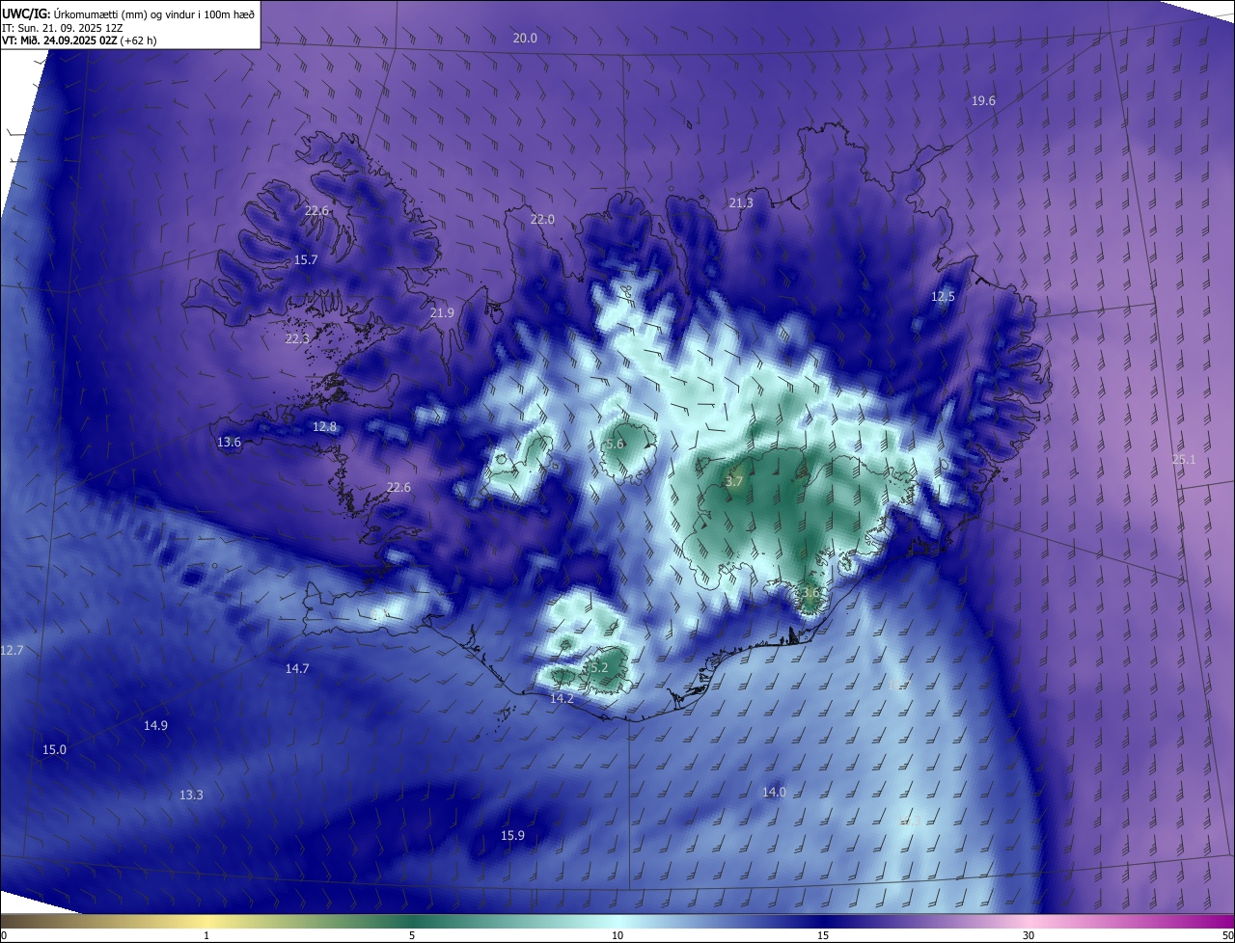The image size is (1235, 943).
Task: Click the 3.6 value near the southeast coast
Action: (810, 592)
